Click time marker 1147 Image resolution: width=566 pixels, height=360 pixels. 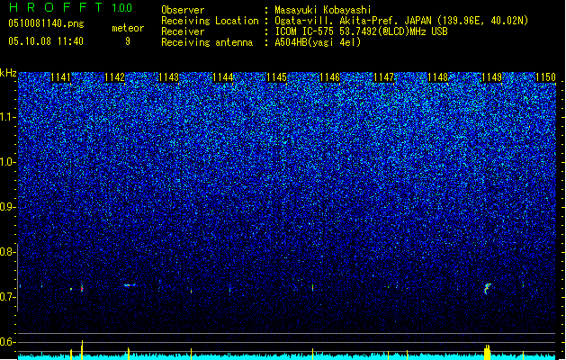[383, 77]
